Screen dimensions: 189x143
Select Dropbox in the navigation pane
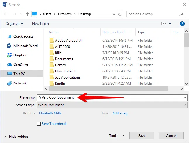tap(20, 55)
